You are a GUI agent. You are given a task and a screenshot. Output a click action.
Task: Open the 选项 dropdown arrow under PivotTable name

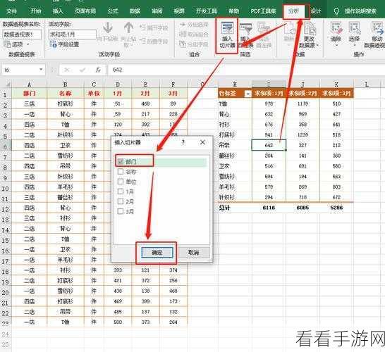[28, 44]
